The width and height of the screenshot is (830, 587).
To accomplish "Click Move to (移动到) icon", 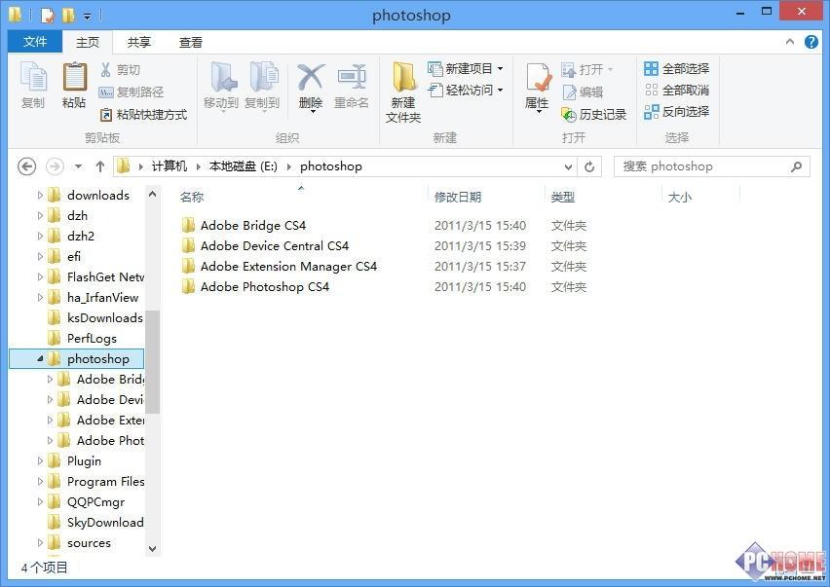I will (x=221, y=87).
